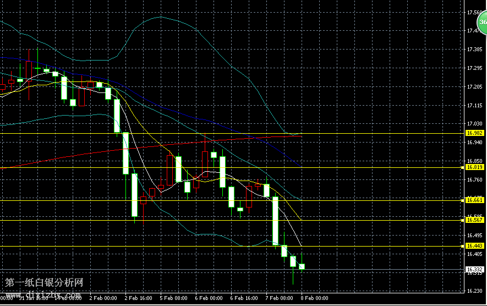Click the green circular 36 badge
The height and width of the screenshot is (306, 487).
[x=482, y=23]
